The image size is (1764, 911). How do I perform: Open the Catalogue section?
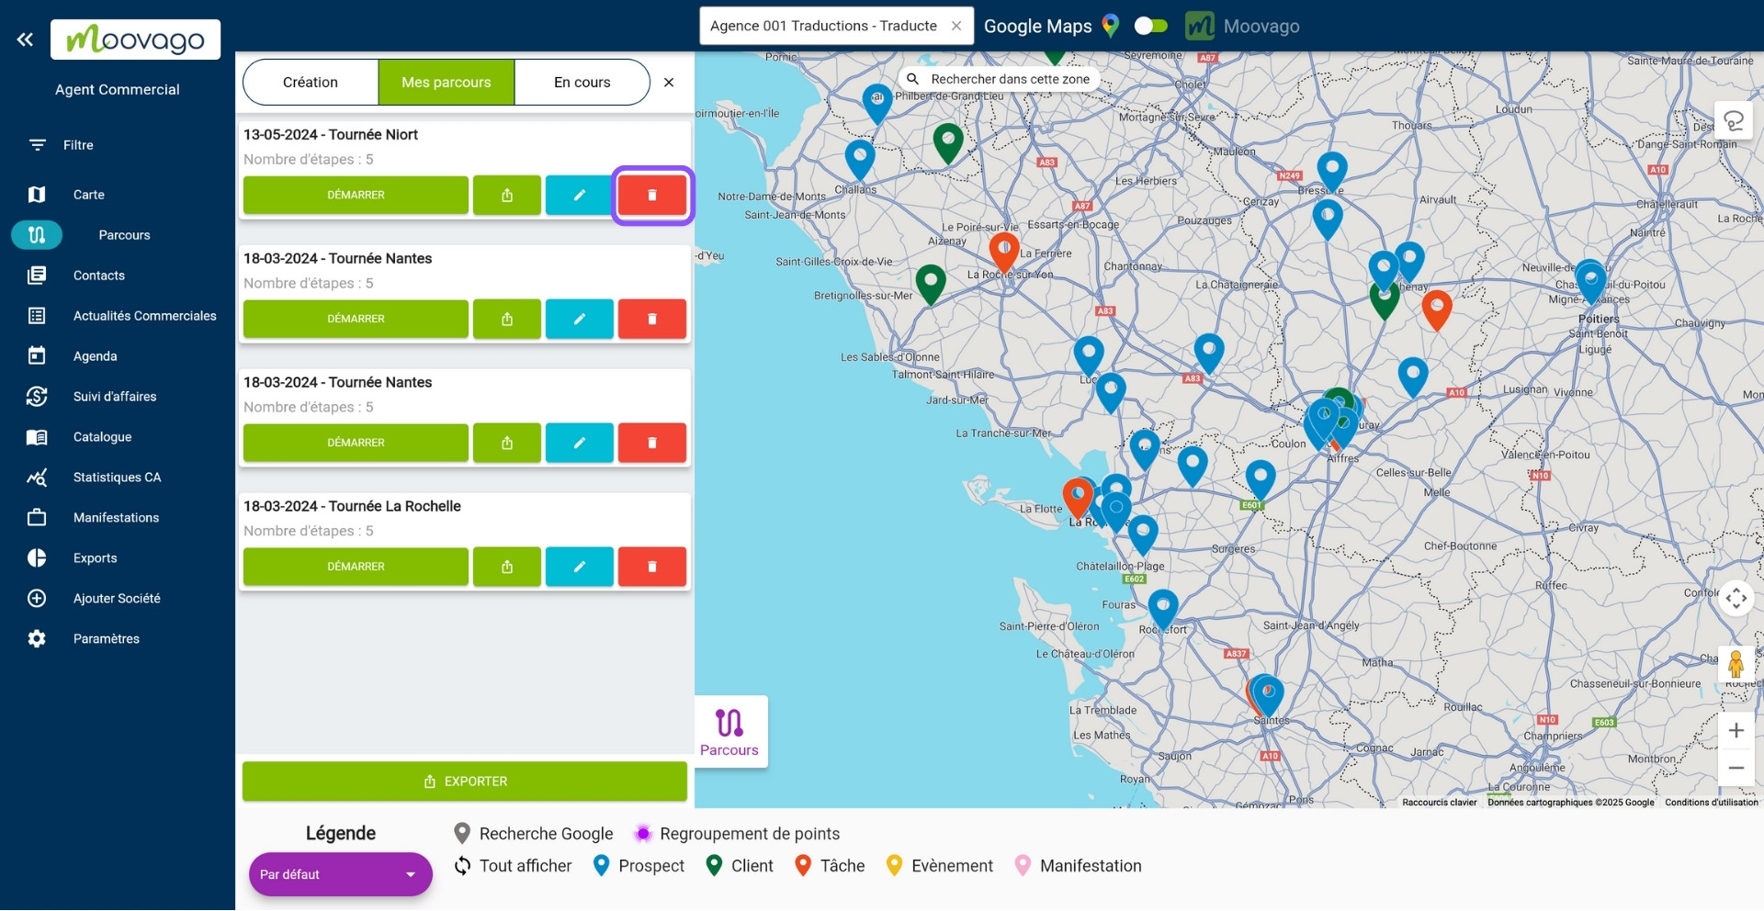(102, 436)
